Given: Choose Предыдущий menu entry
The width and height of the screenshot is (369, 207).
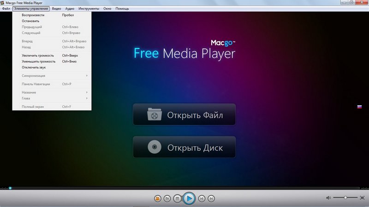Looking at the screenshot, I should 52,27.
